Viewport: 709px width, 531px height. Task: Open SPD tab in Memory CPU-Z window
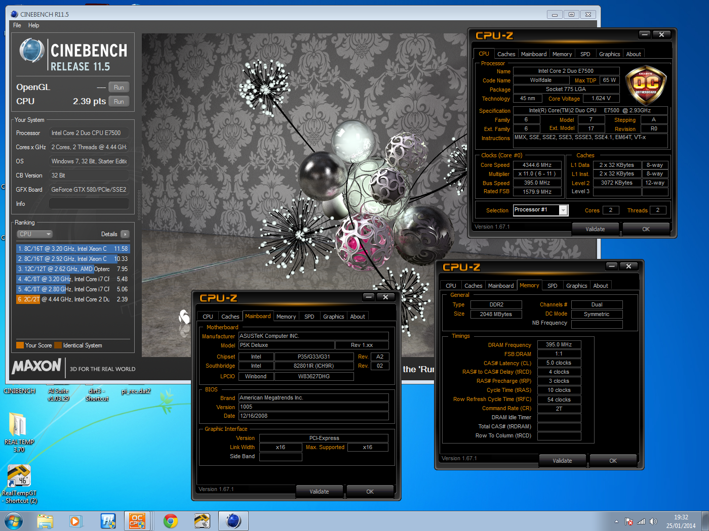pos(553,286)
